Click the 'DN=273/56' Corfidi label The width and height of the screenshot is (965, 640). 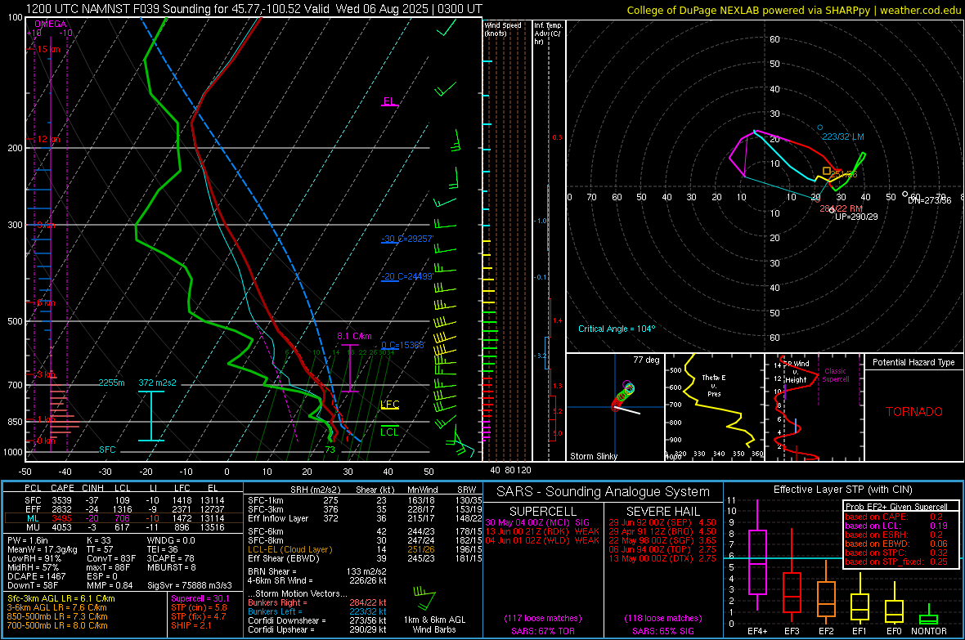tap(929, 200)
